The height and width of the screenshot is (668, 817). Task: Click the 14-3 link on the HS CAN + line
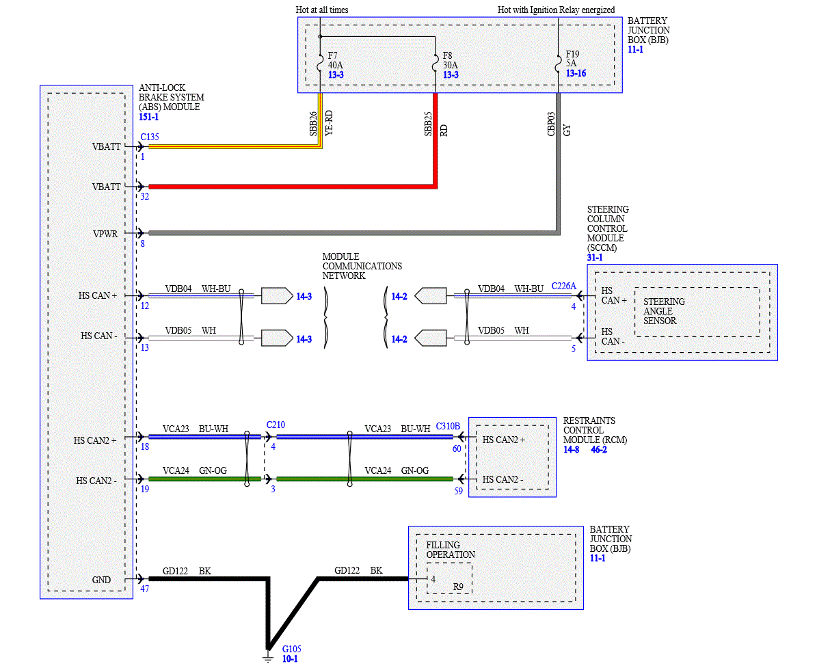304,297
